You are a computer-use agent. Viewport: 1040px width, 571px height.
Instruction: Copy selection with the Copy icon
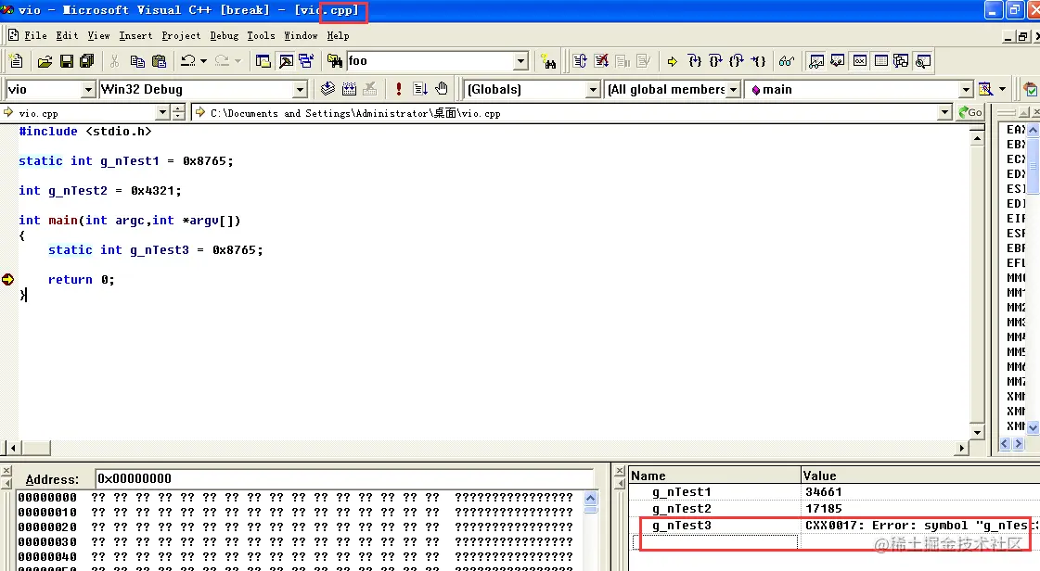tap(137, 61)
